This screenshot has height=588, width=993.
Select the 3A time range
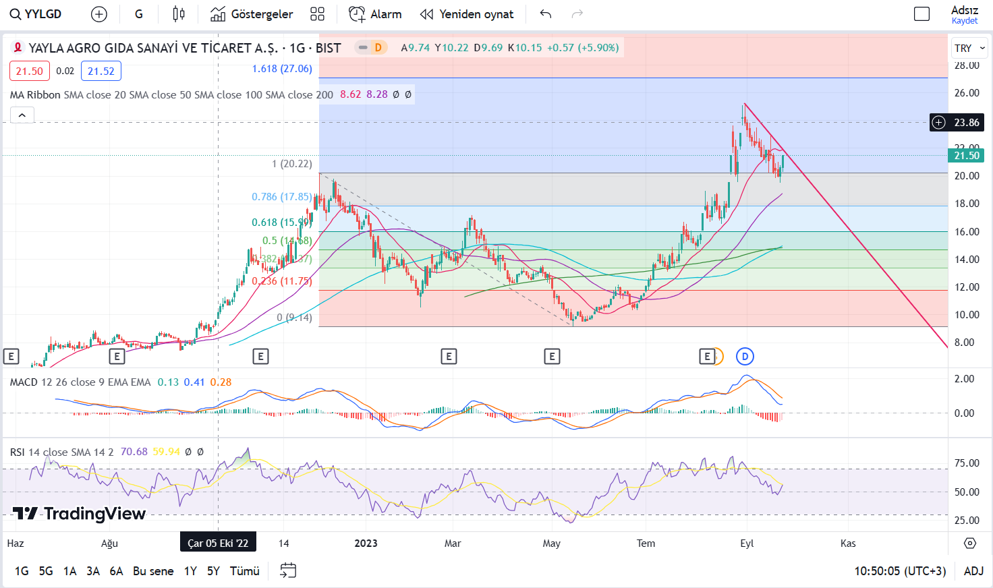coord(93,571)
